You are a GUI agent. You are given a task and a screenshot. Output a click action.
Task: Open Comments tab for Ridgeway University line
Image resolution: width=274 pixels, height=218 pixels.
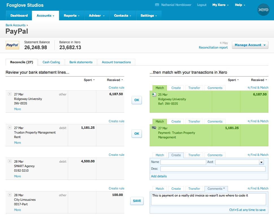tap(215, 88)
